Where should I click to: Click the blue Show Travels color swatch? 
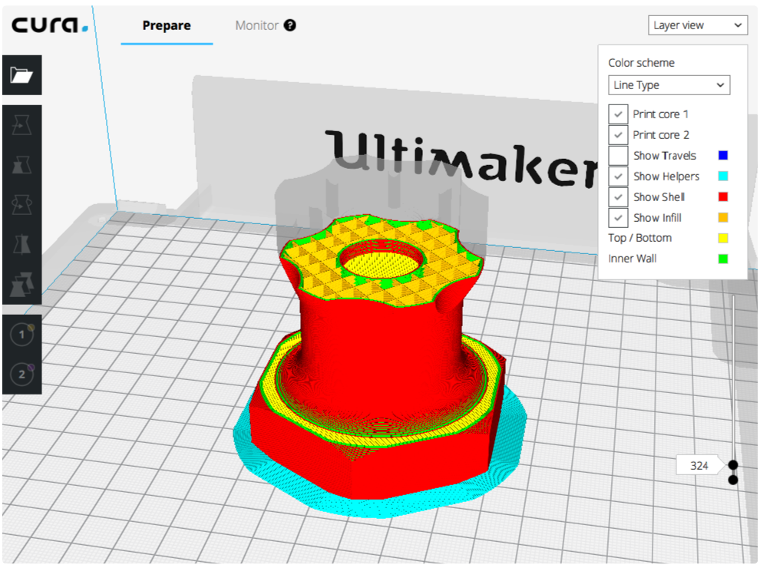coord(723,155)
